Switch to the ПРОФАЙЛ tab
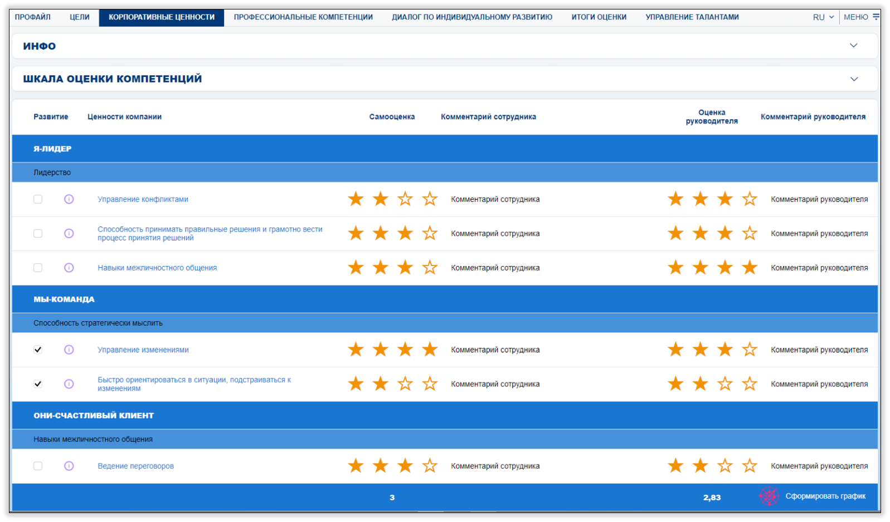 (x=33, y=17)
